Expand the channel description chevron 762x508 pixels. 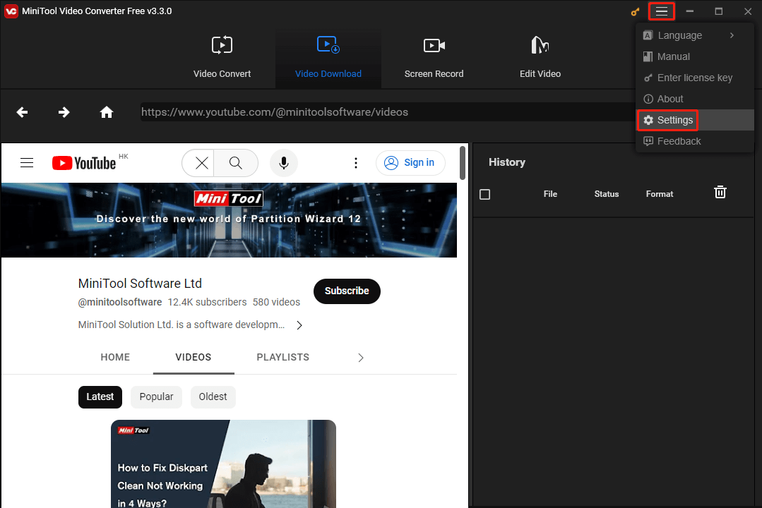click(x=299, y=325)
